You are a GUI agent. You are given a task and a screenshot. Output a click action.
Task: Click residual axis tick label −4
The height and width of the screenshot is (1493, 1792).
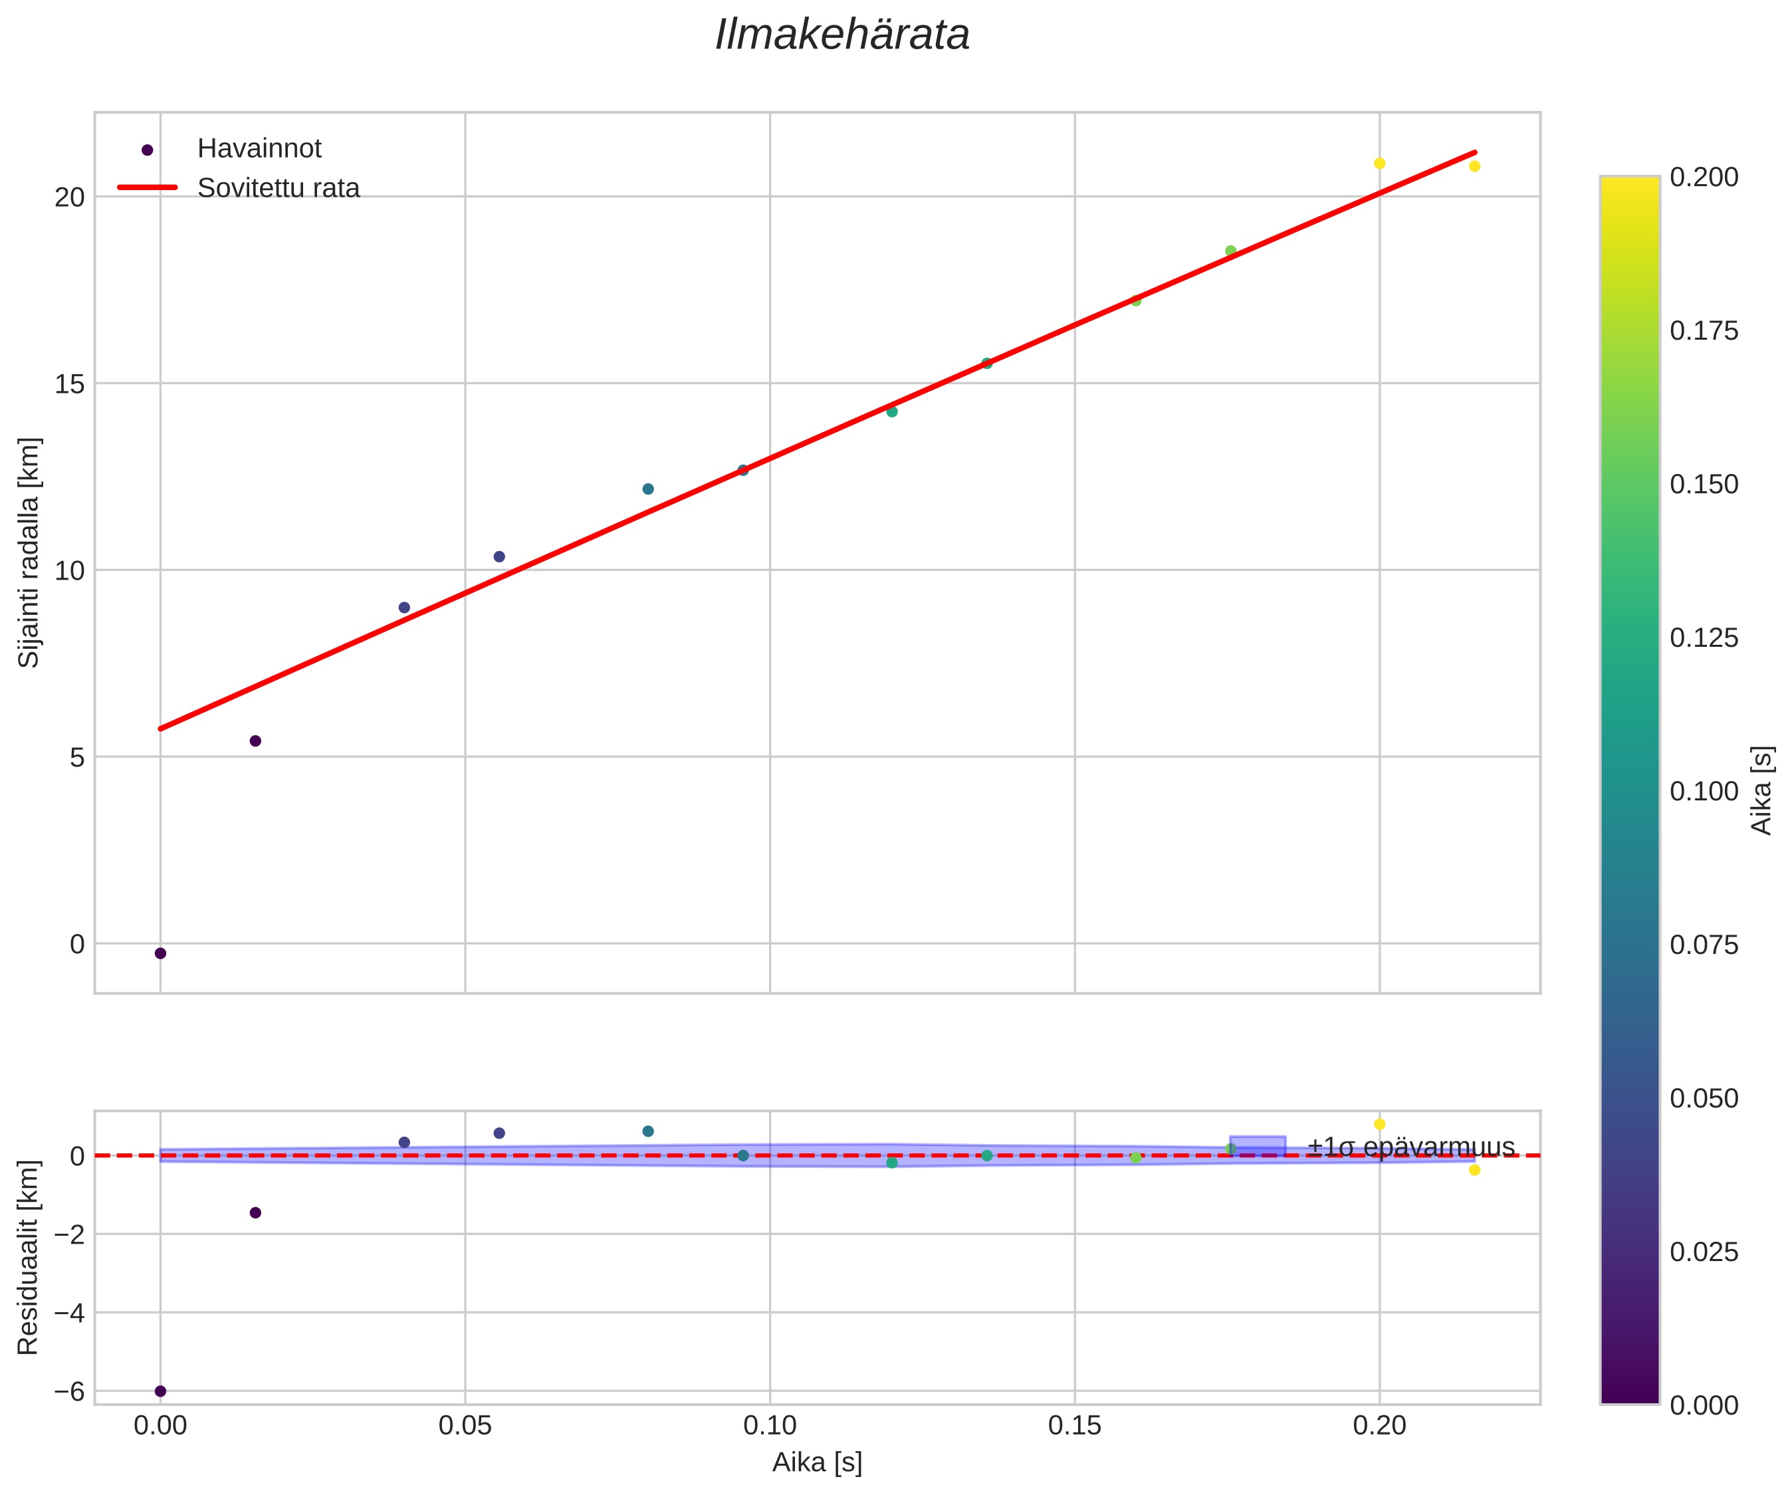[68, 1313]
